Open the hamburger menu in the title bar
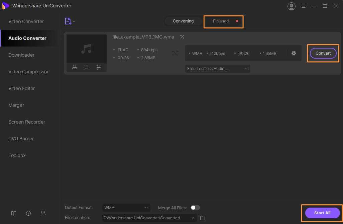Viewport: 343px width, 224px height. 304,6
